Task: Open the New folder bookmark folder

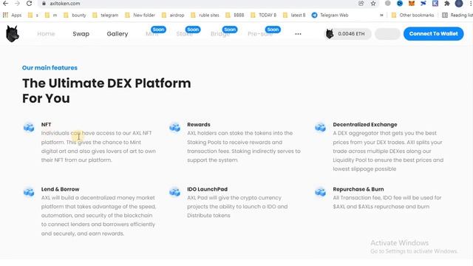Action: pyautogui.click(x=140, y=15)
